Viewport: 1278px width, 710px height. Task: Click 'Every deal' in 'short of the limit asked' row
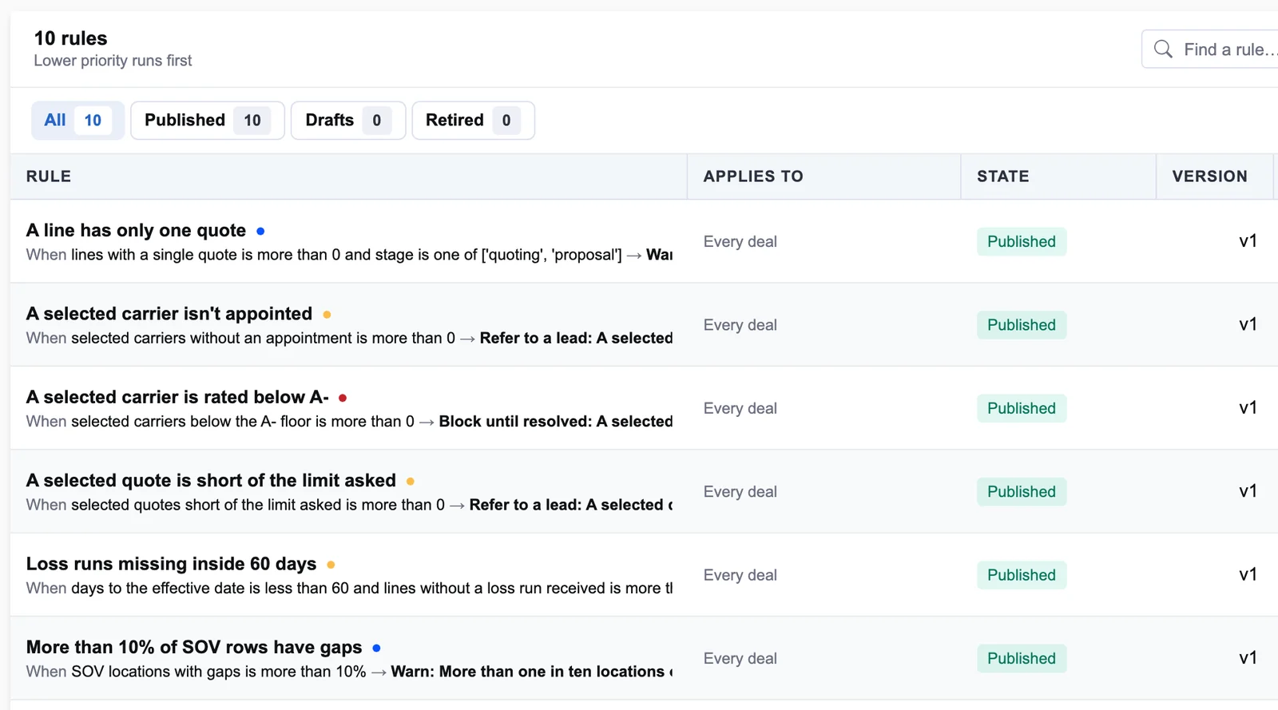click(x=740, y=492)
